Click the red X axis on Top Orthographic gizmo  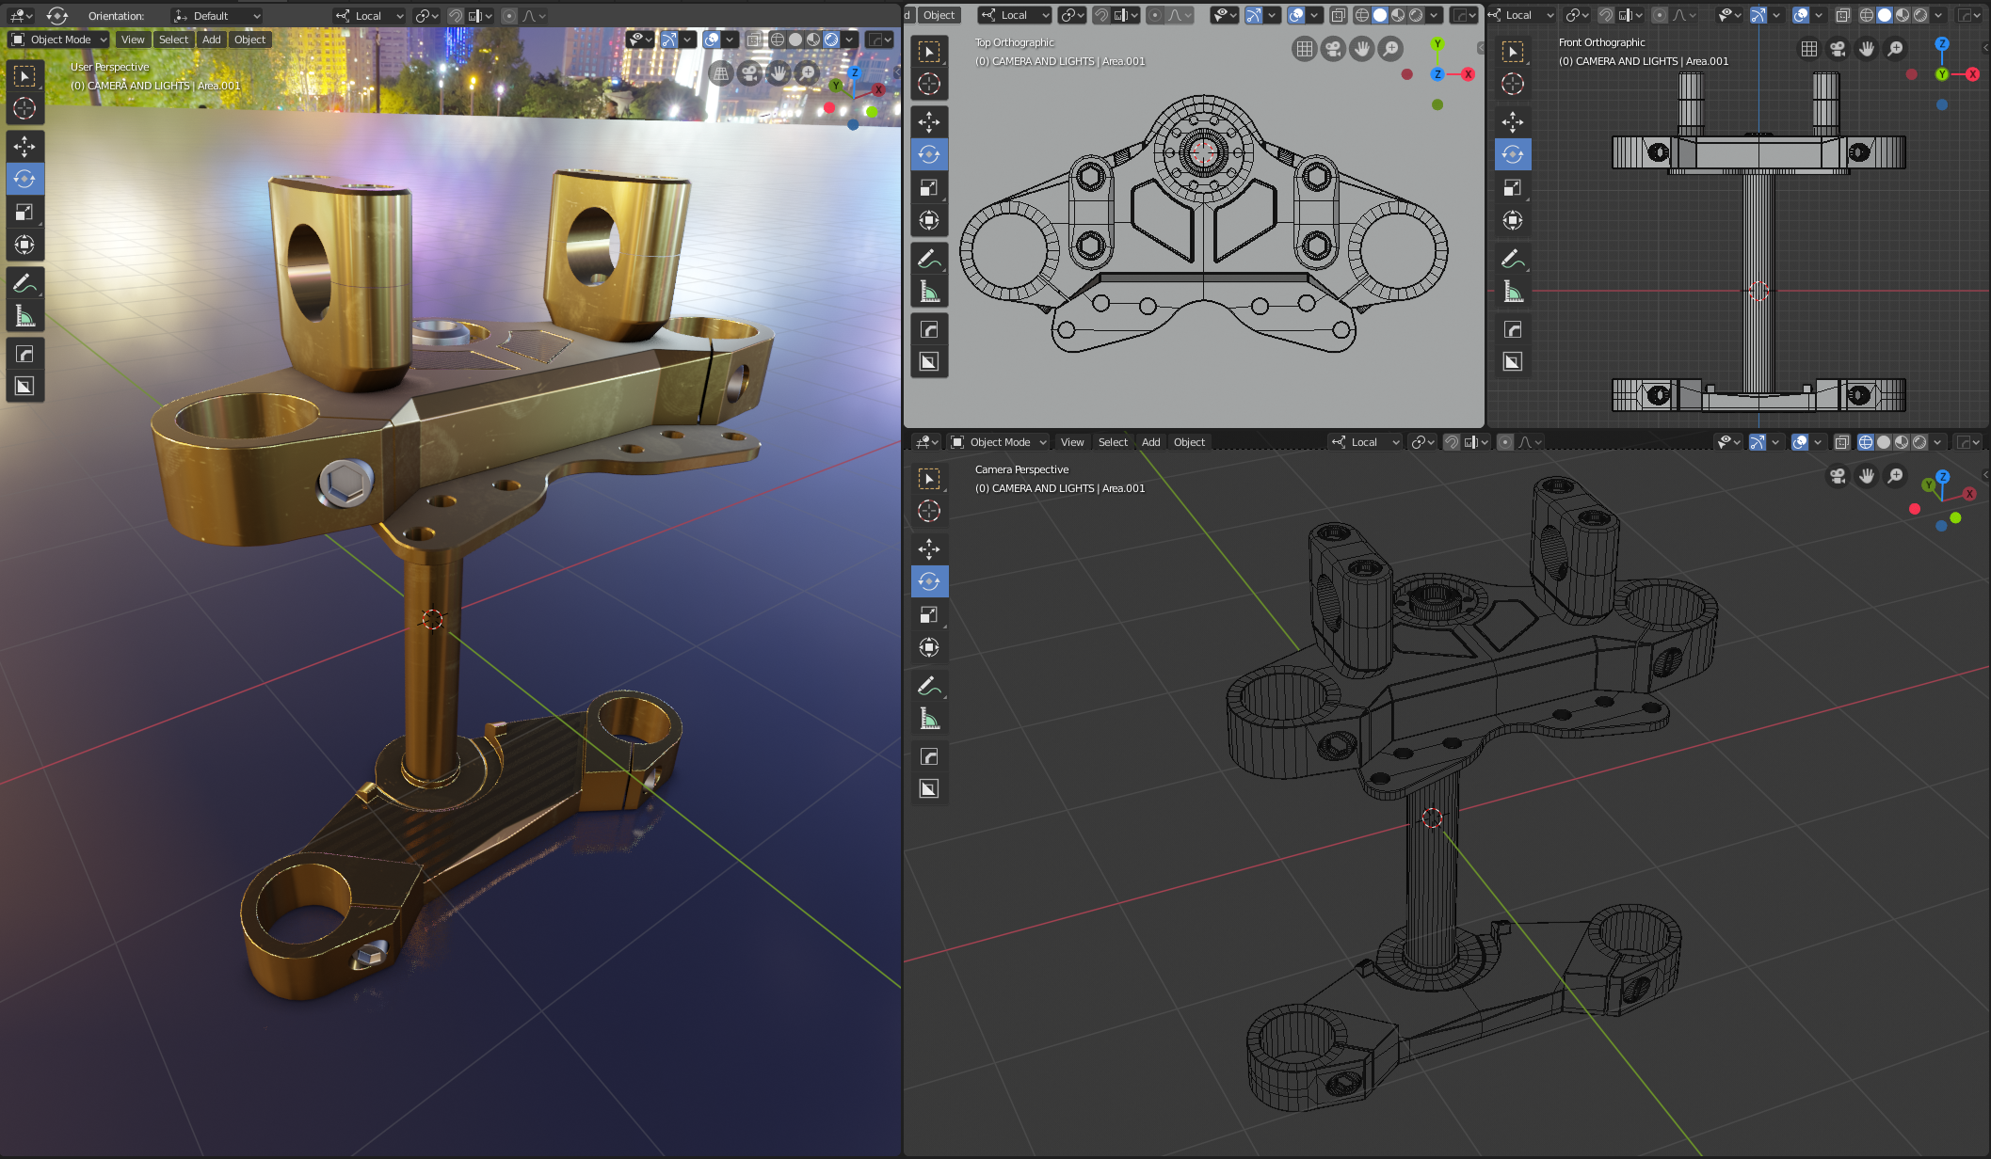[1468, 74]
